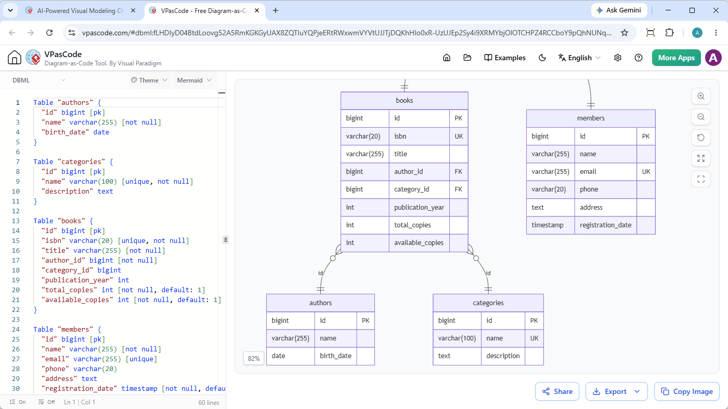
Task: Place cursor on Table "categories" code line
Action: tap(73, 161)
